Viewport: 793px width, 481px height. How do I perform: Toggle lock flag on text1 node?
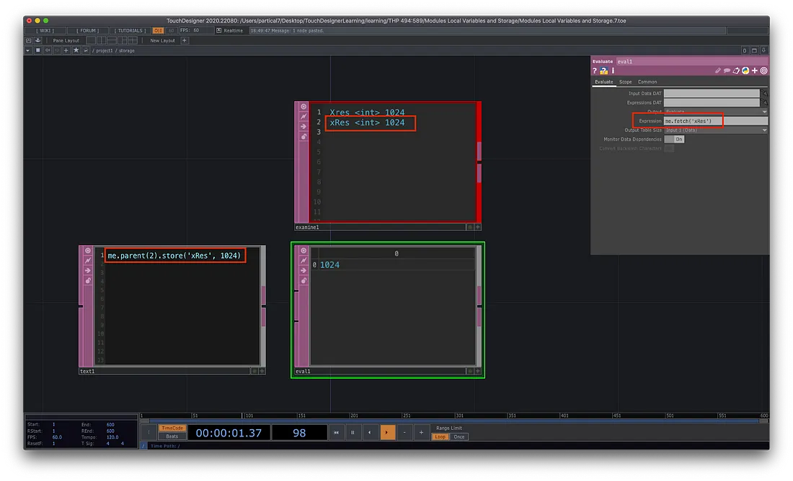87,280
